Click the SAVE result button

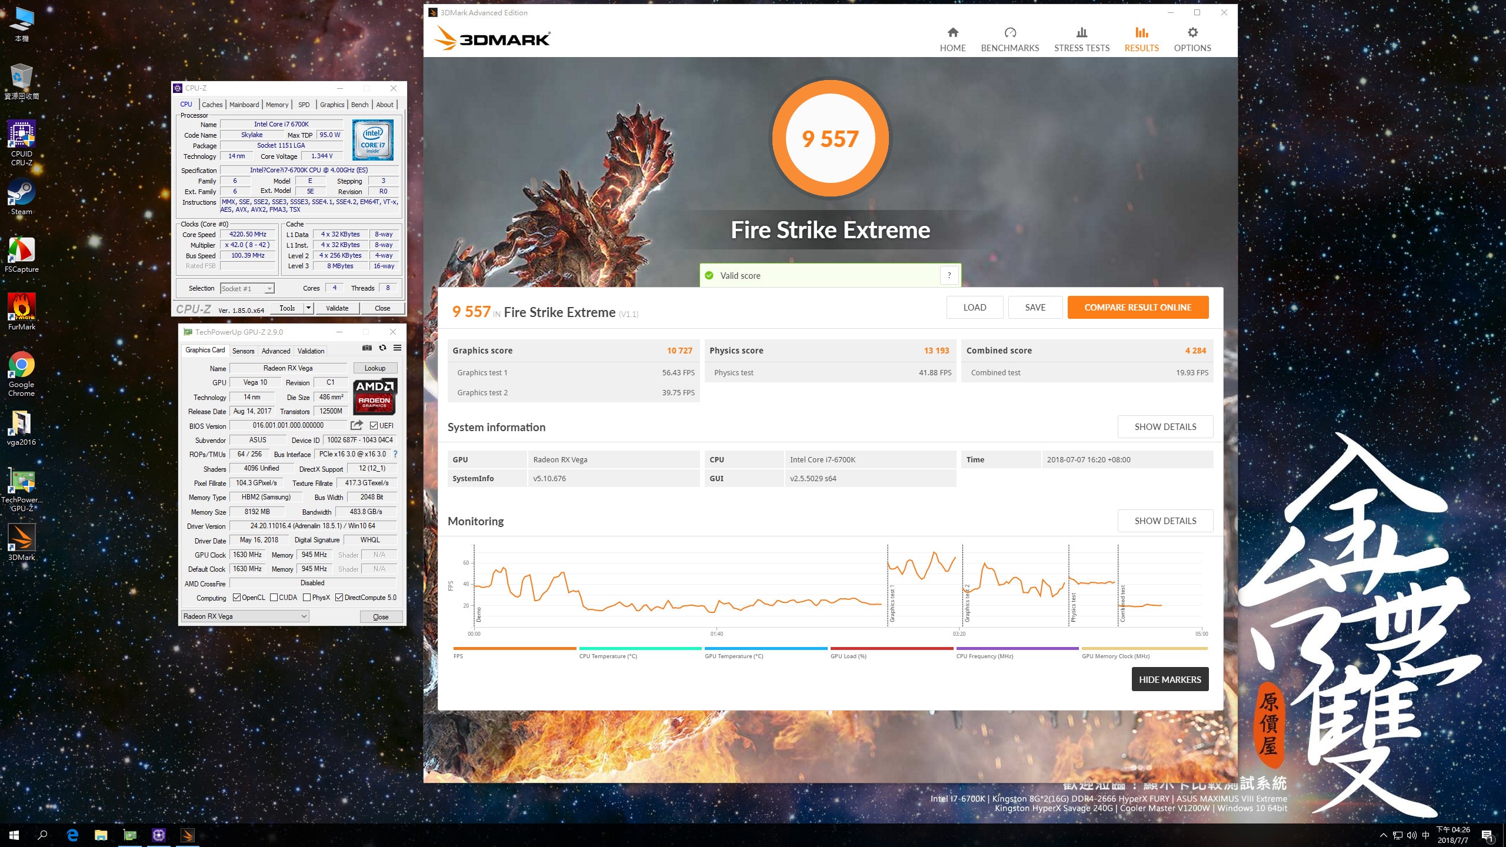pyautogui.click(x=1035, y=307)
